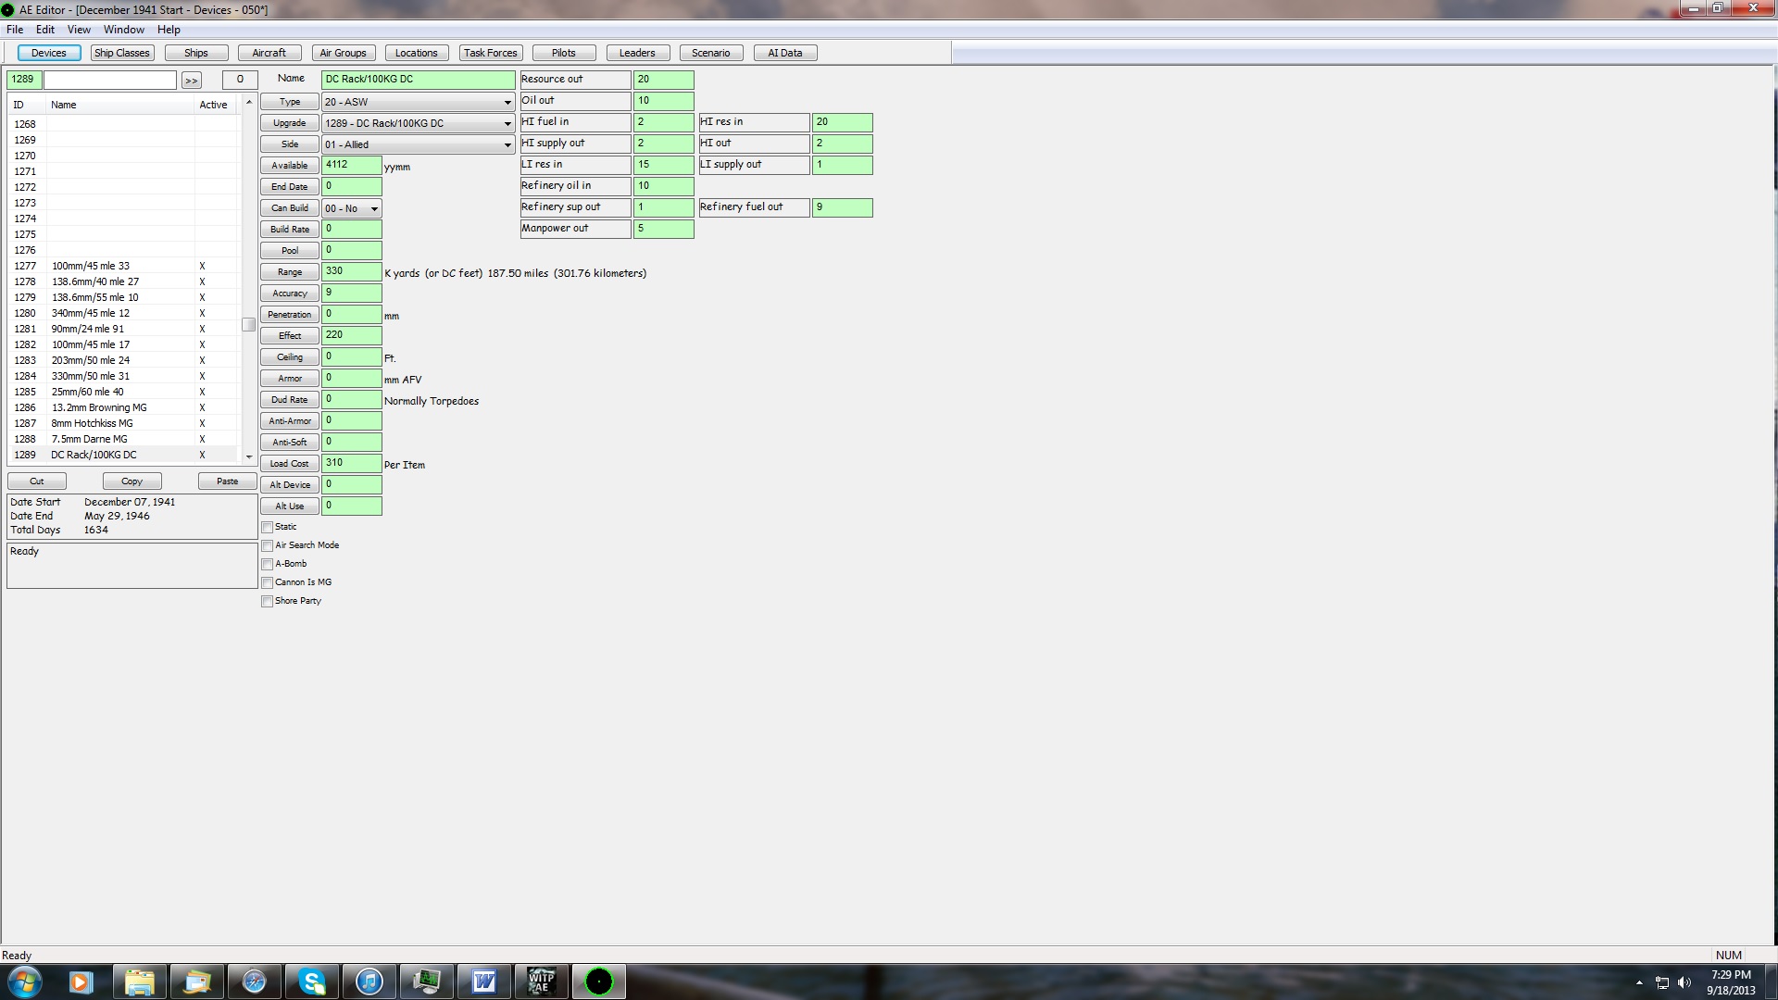Enable the Static checkbox
The image size is (1778, 1000).
pyautogui.click(x=268, y=528)
